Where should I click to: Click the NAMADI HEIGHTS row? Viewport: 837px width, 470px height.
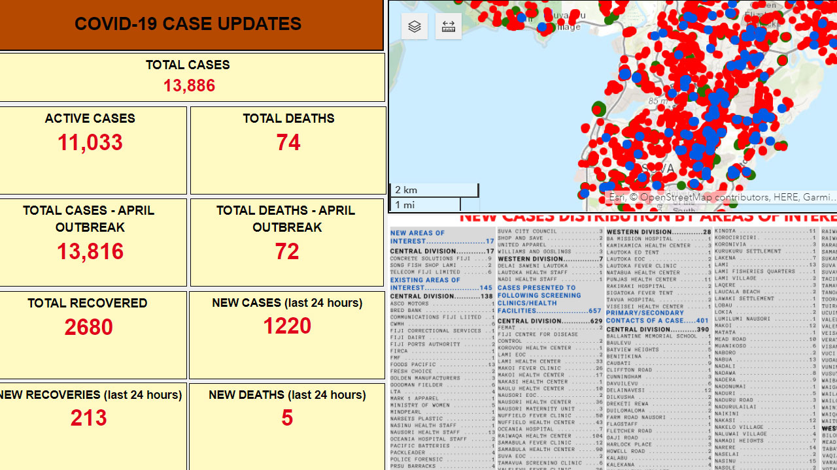point(766,441)
